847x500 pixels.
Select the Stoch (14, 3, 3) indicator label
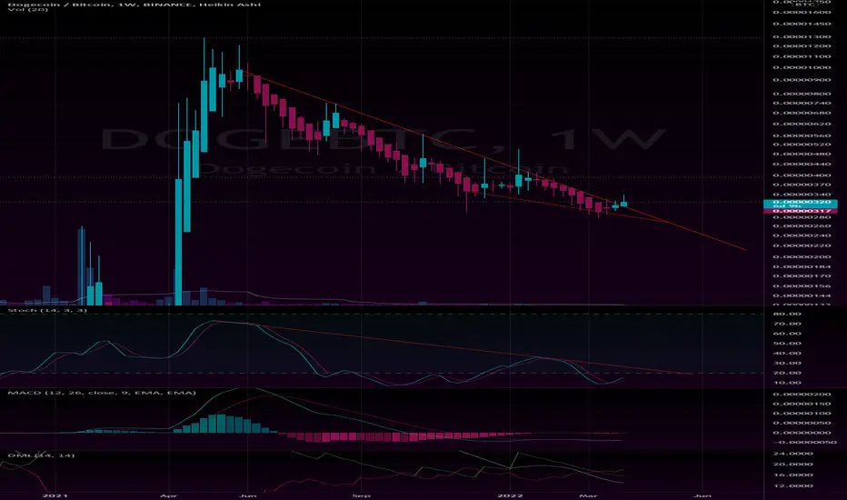click(x=47, y=310)
